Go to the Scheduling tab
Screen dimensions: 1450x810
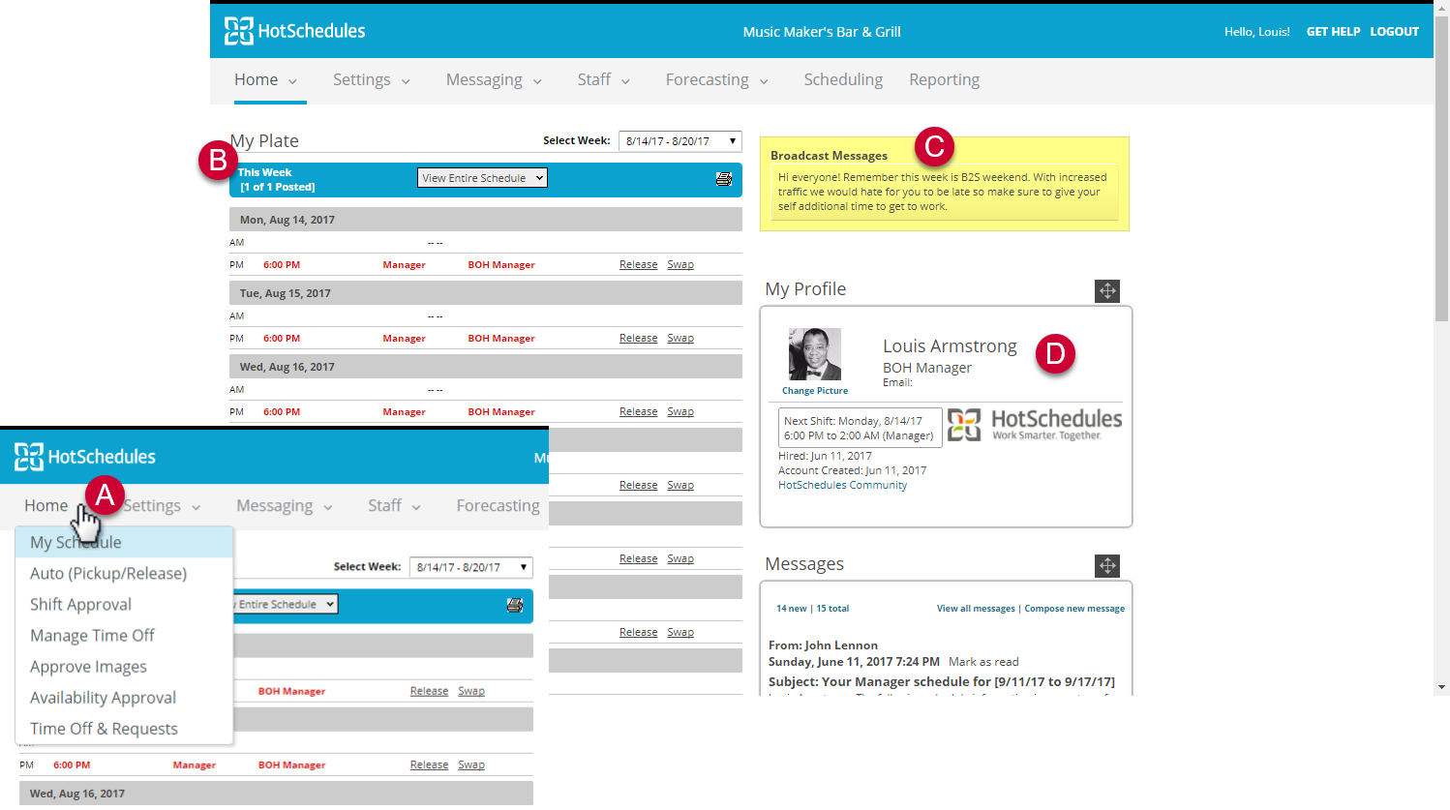coord(843,80)
